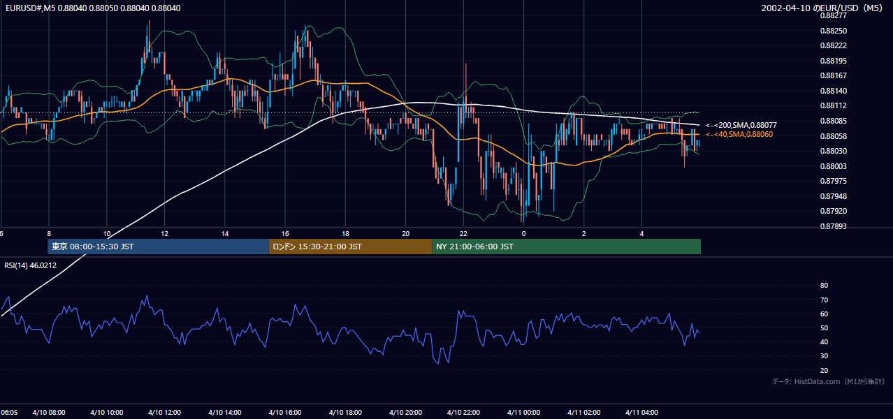Image resolution: width=893 pixels, height=419 pixels.
Task: Click the RSI 70 level label
Action: (824, 300)
